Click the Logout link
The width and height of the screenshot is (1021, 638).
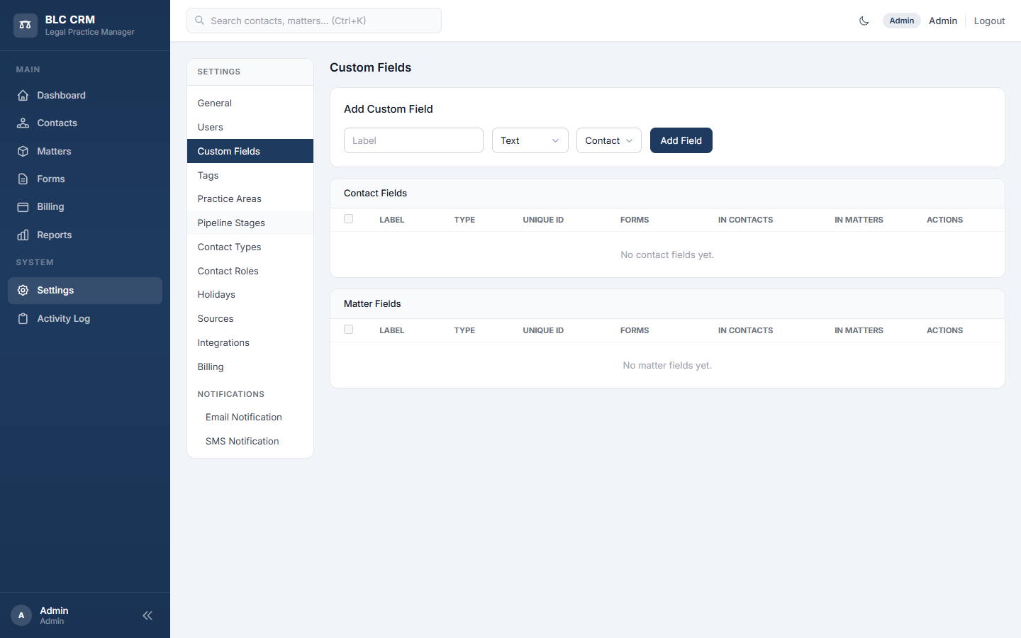pos(989,21)
